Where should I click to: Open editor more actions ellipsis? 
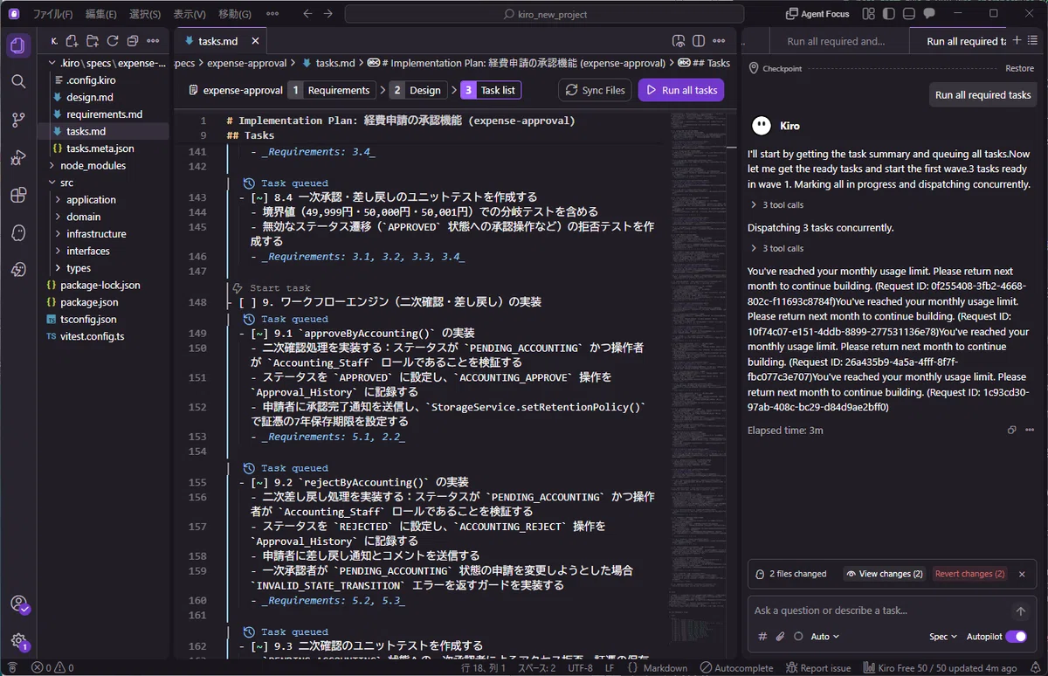click(720, 41)
